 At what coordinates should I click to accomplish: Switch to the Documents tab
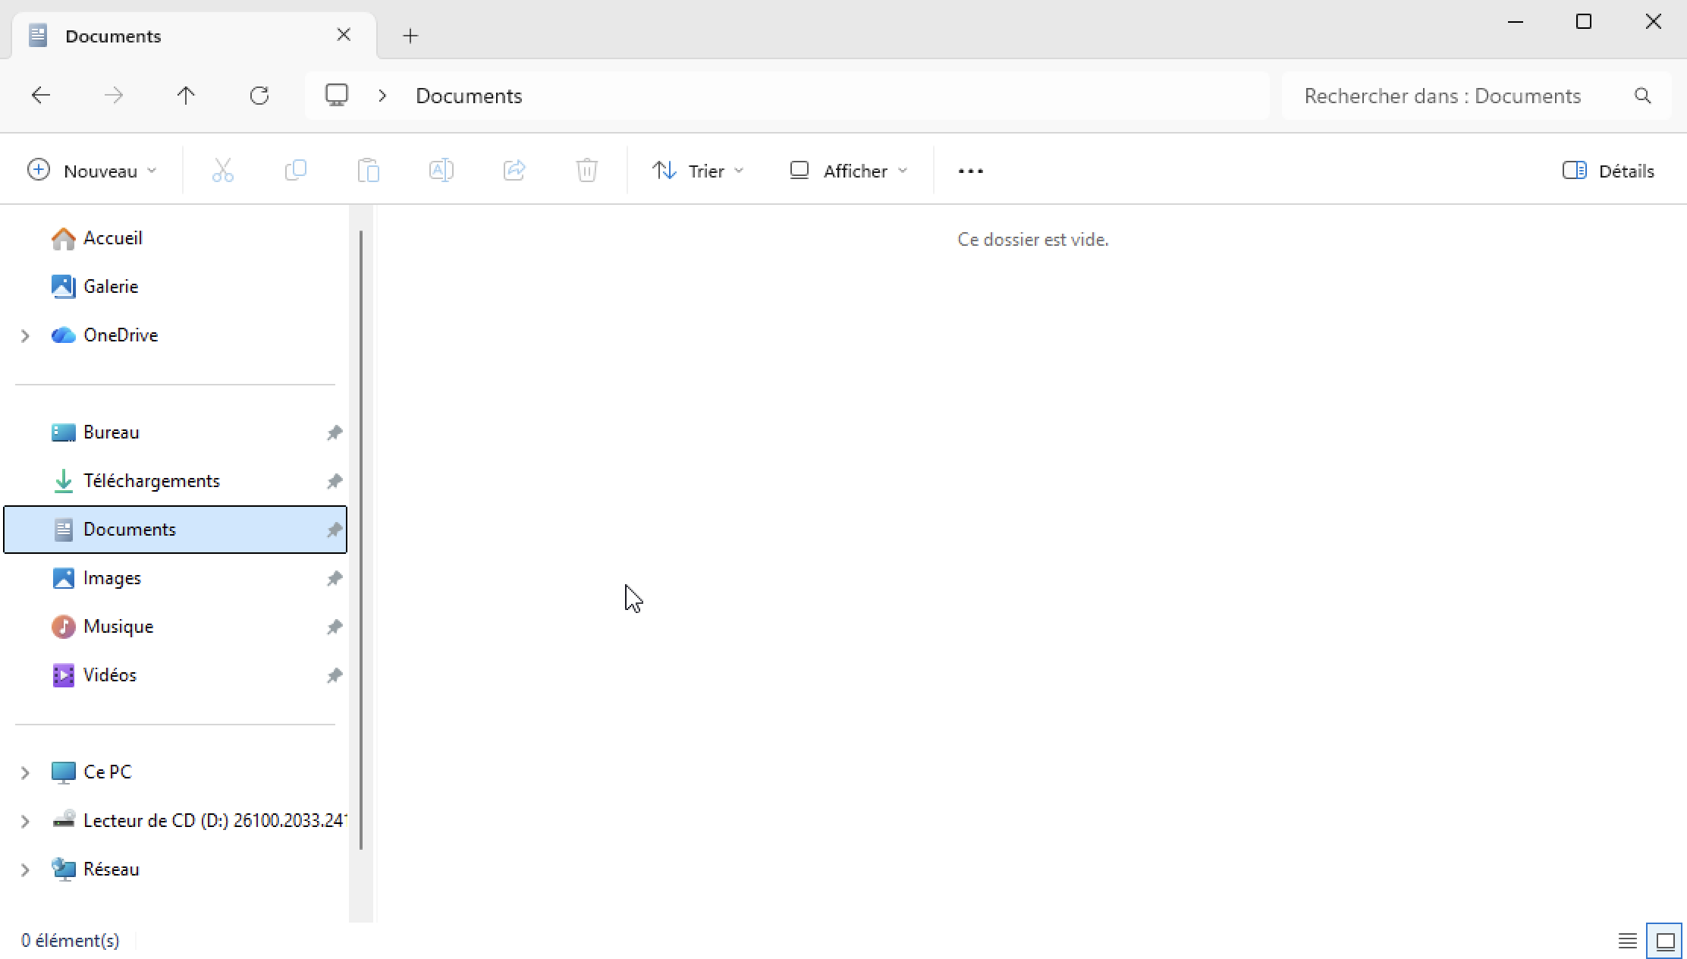click(x=152, y=36)
